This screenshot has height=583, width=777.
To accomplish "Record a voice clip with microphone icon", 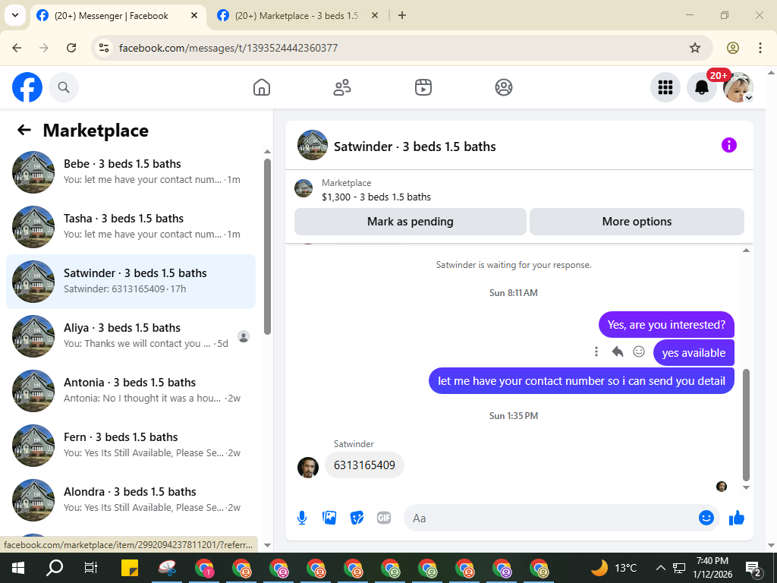I will (302, 518).
